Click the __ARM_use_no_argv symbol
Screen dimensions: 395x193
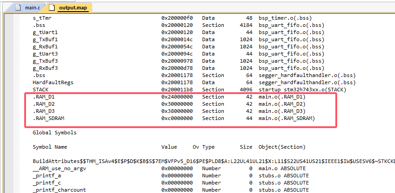[59, 168]
